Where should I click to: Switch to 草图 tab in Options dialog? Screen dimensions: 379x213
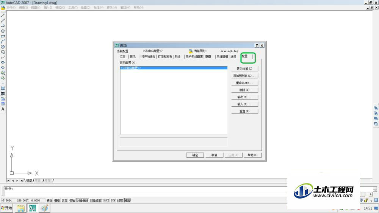(x=208, y=57)
